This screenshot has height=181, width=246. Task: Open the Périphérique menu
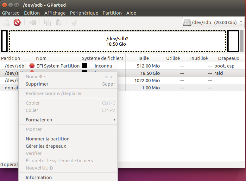click(84, 13)
